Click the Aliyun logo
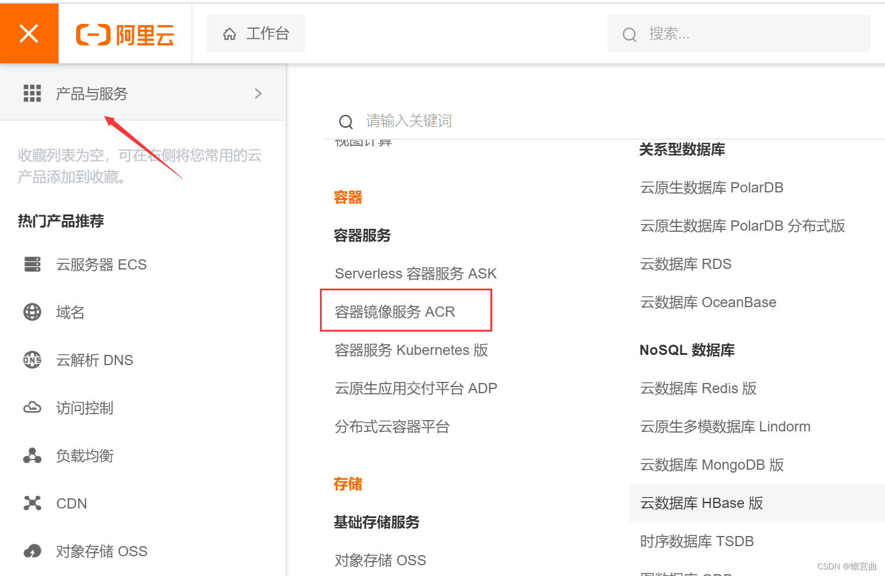The height and width of the screenshot is (576, 885). coord(125,35)
